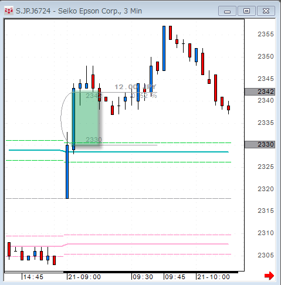This screenshot has width=281, height=285.
Task: Click the red scroll-right arrow
Action: coord(269,276)
